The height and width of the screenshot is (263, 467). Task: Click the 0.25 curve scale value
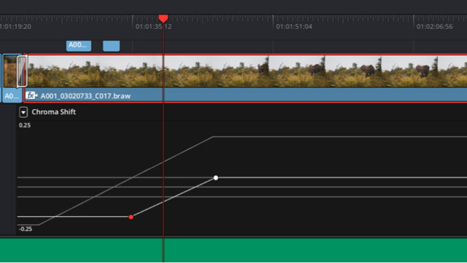25,125
